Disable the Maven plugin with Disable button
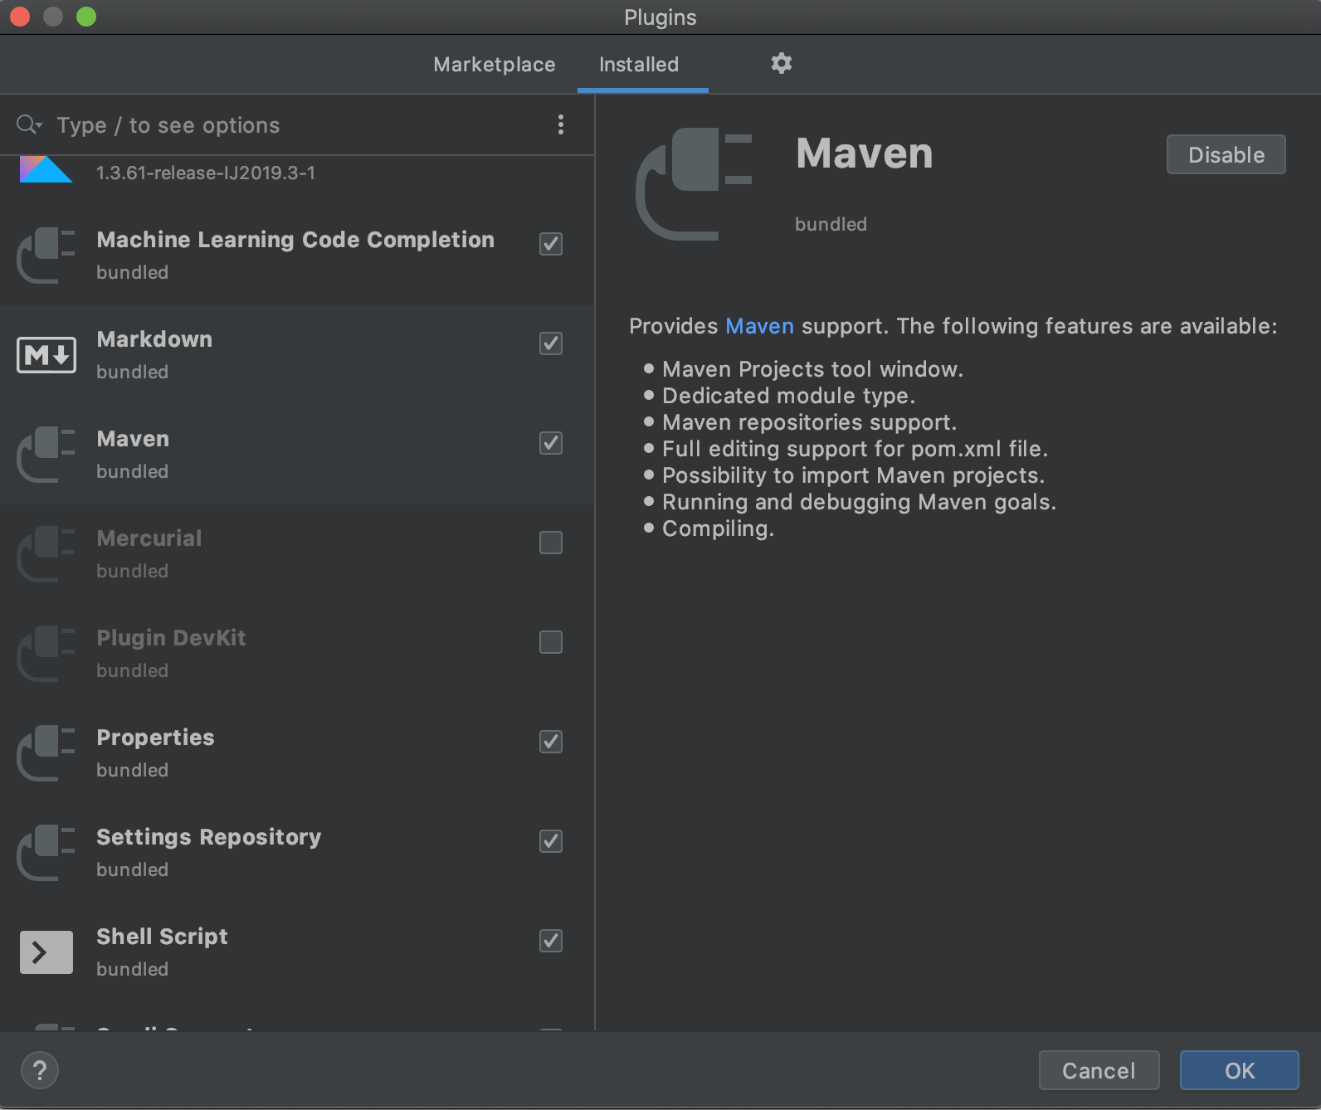This screenshot has width=1321, height=1110. pos(1226,154)
